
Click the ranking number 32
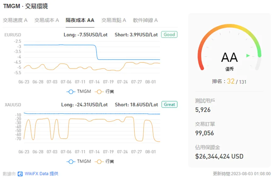point(231,81)
